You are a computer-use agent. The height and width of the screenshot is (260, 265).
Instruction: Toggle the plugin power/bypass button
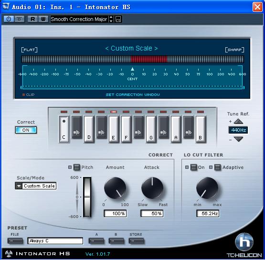click(9, 19)
